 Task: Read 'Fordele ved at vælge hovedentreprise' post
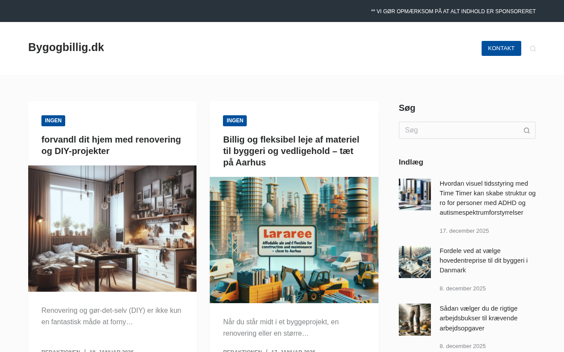point(484,260)
